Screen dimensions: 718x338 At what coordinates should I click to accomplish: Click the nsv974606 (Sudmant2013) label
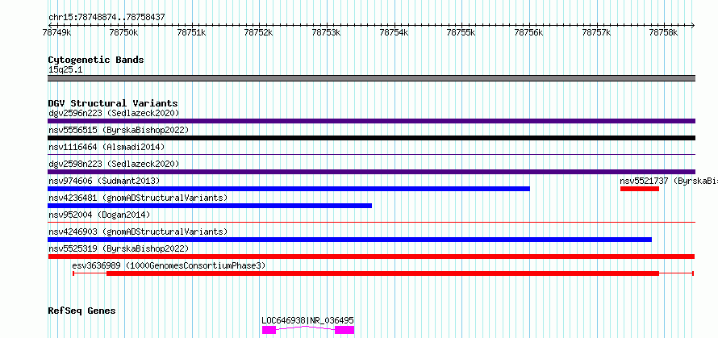[104, 181]
